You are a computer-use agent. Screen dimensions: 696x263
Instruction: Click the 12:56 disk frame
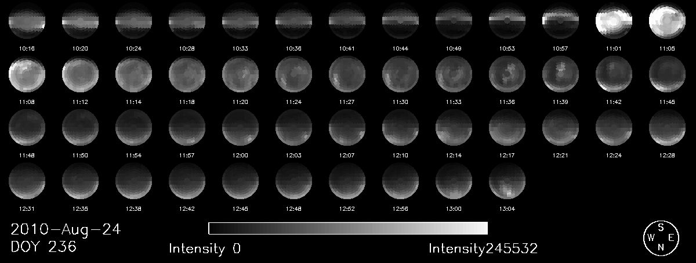click(x=401, y=182)
